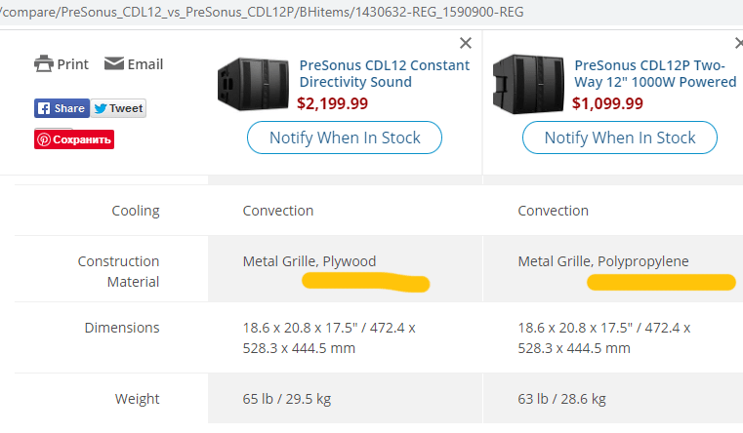
Task: Click the yellow highlight under Plywood
Action: 366,283
